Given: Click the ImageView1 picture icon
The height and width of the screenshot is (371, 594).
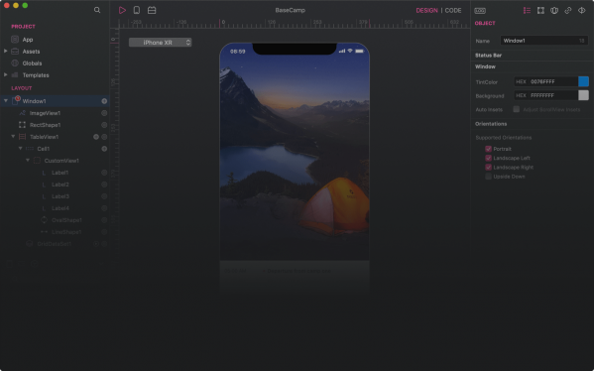Looking at the screenshot, I should point(23,113).
